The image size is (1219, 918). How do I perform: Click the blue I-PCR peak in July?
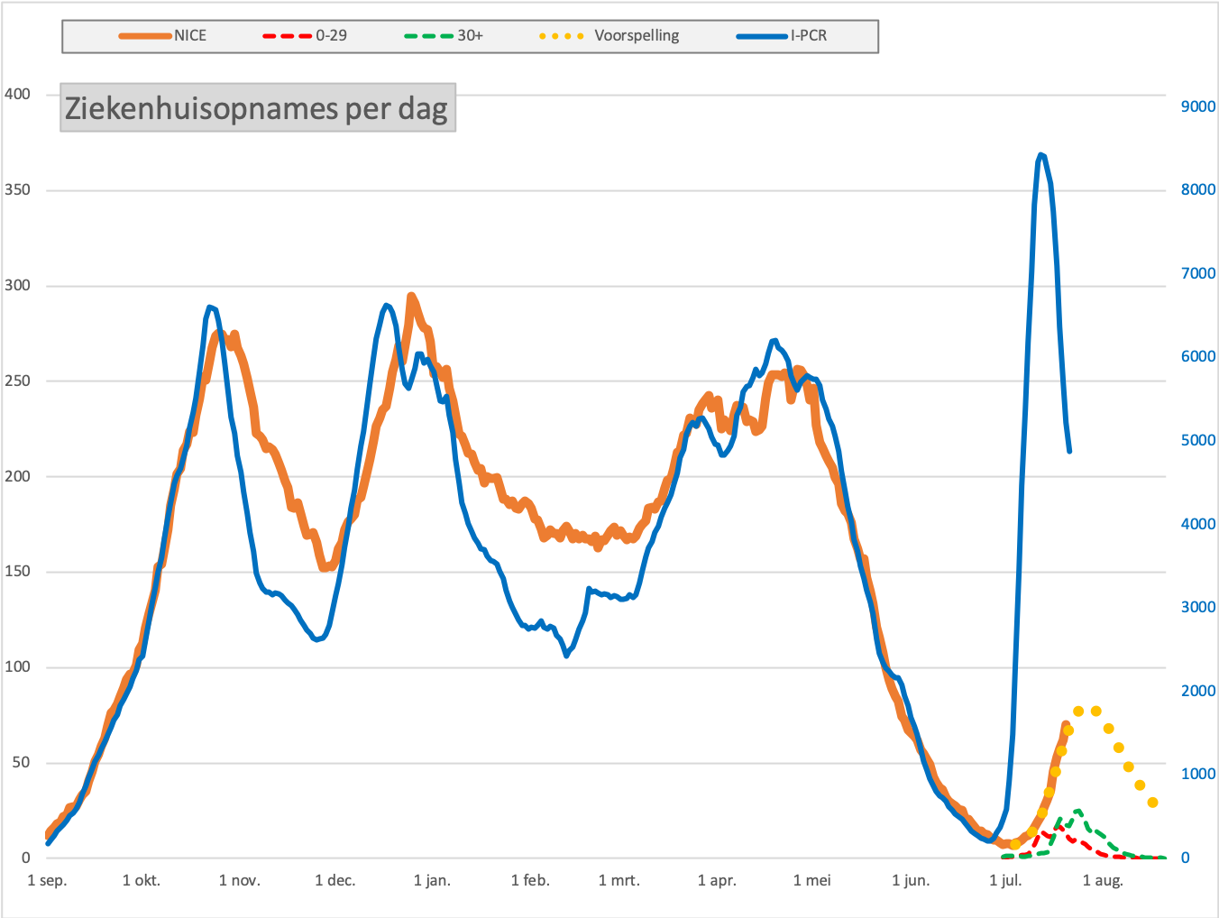coord(1041,155)
